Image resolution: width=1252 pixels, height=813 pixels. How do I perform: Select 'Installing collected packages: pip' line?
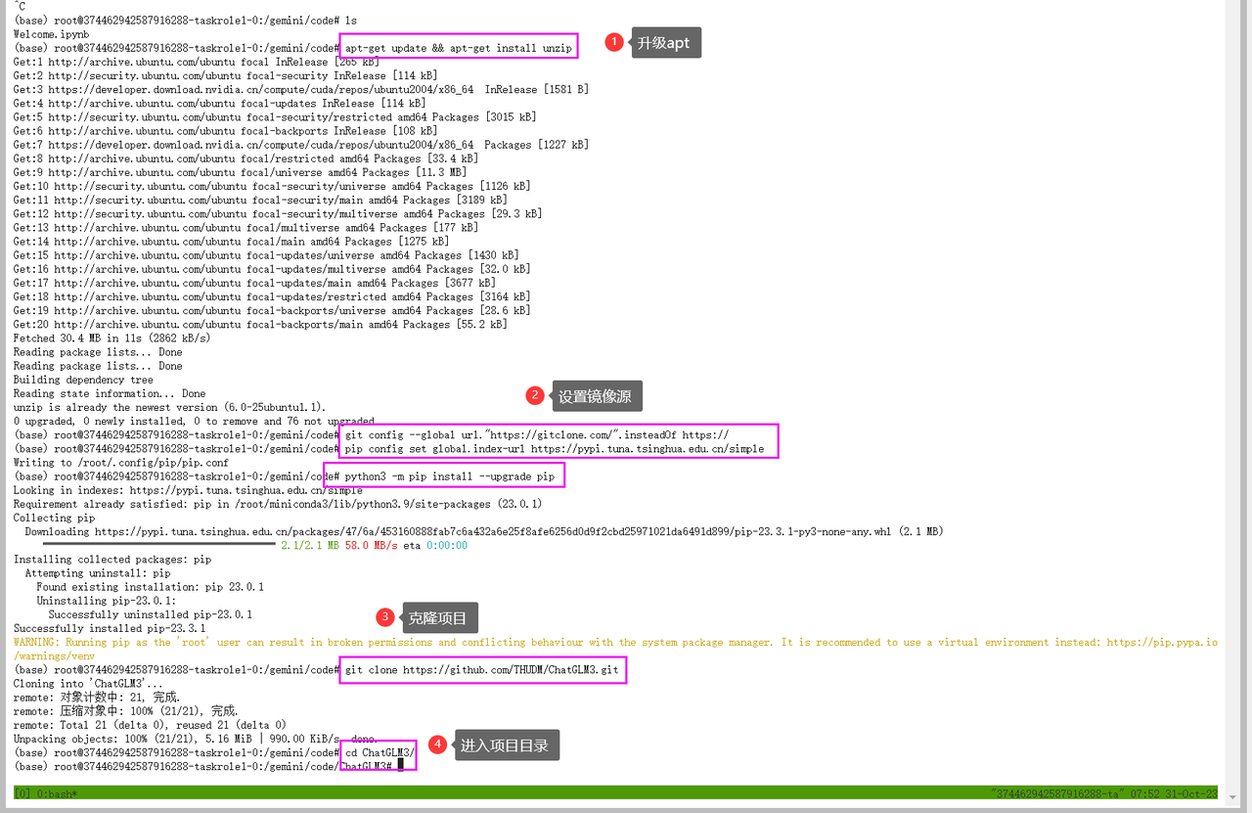pos(112,560)
